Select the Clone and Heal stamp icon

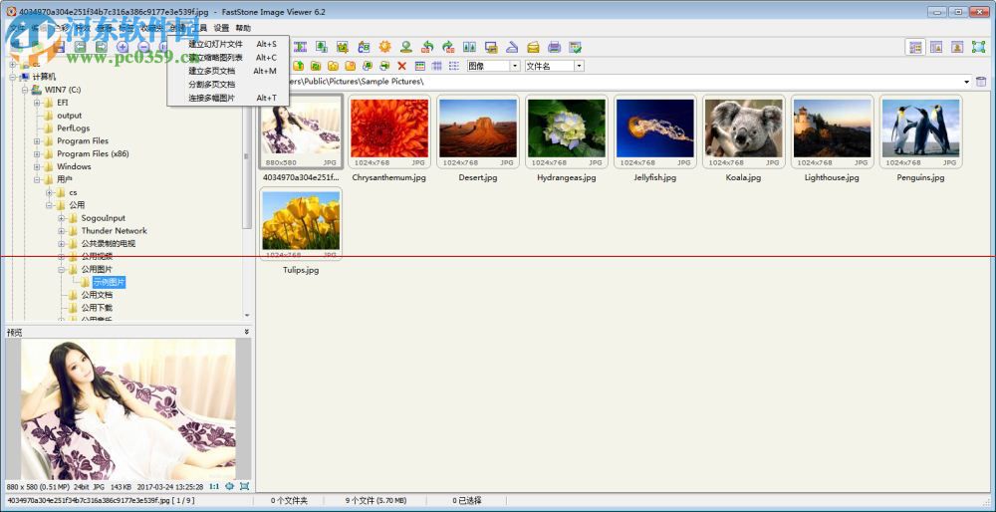pos(406,47)
